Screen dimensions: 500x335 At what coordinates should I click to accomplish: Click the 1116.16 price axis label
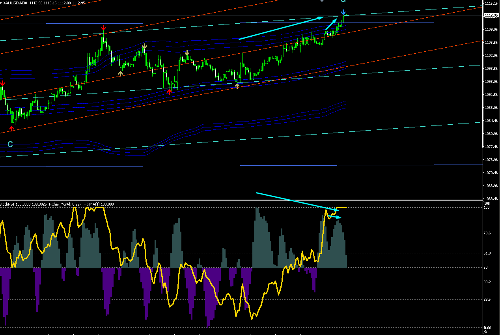[x=491, y=4]
